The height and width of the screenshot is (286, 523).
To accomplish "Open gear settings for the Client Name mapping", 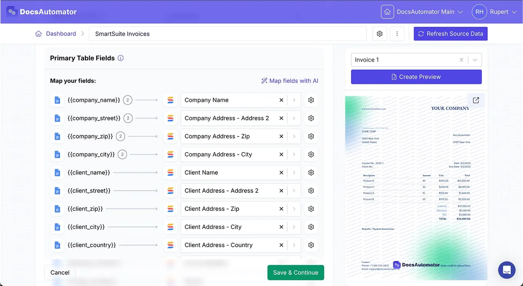I will [311, 173].
